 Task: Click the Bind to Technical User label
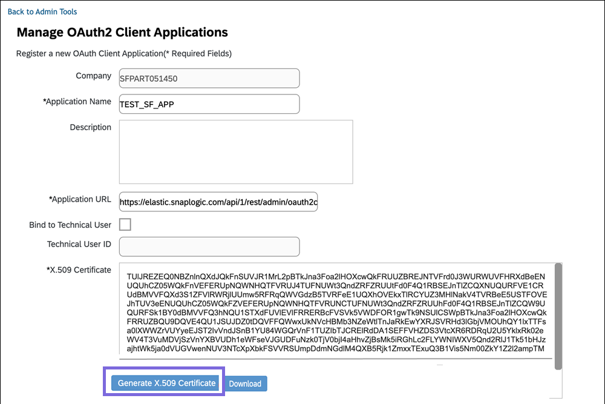tap(70, 225)
